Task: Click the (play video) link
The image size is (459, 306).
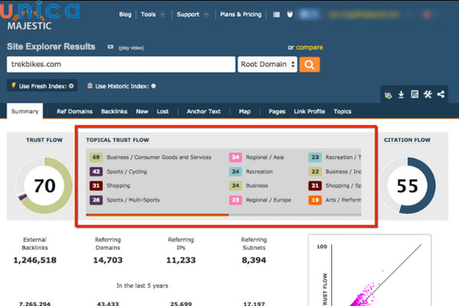Action: point(131,47)
